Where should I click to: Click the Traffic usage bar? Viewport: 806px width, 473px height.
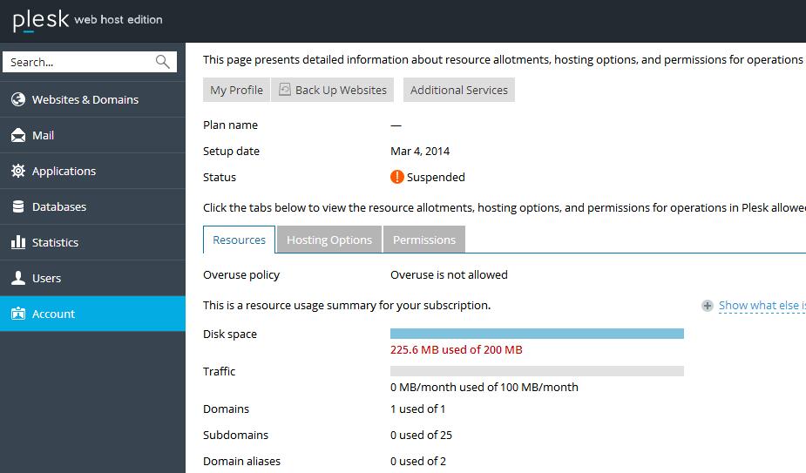pos(537,371)
